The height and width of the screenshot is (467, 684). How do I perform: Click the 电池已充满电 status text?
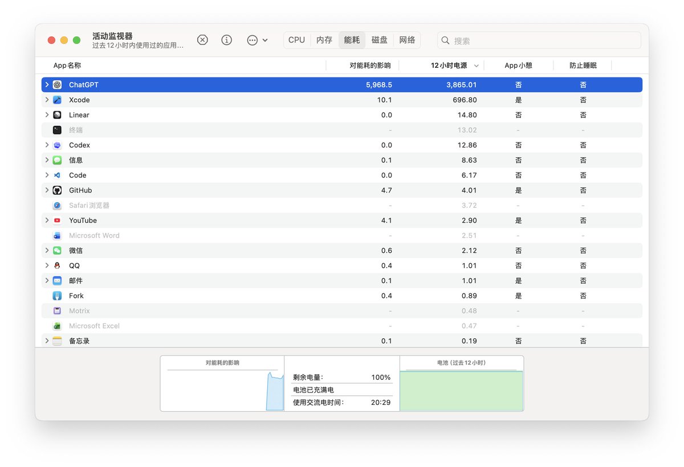pyautogui.click(x=313, y=390)
